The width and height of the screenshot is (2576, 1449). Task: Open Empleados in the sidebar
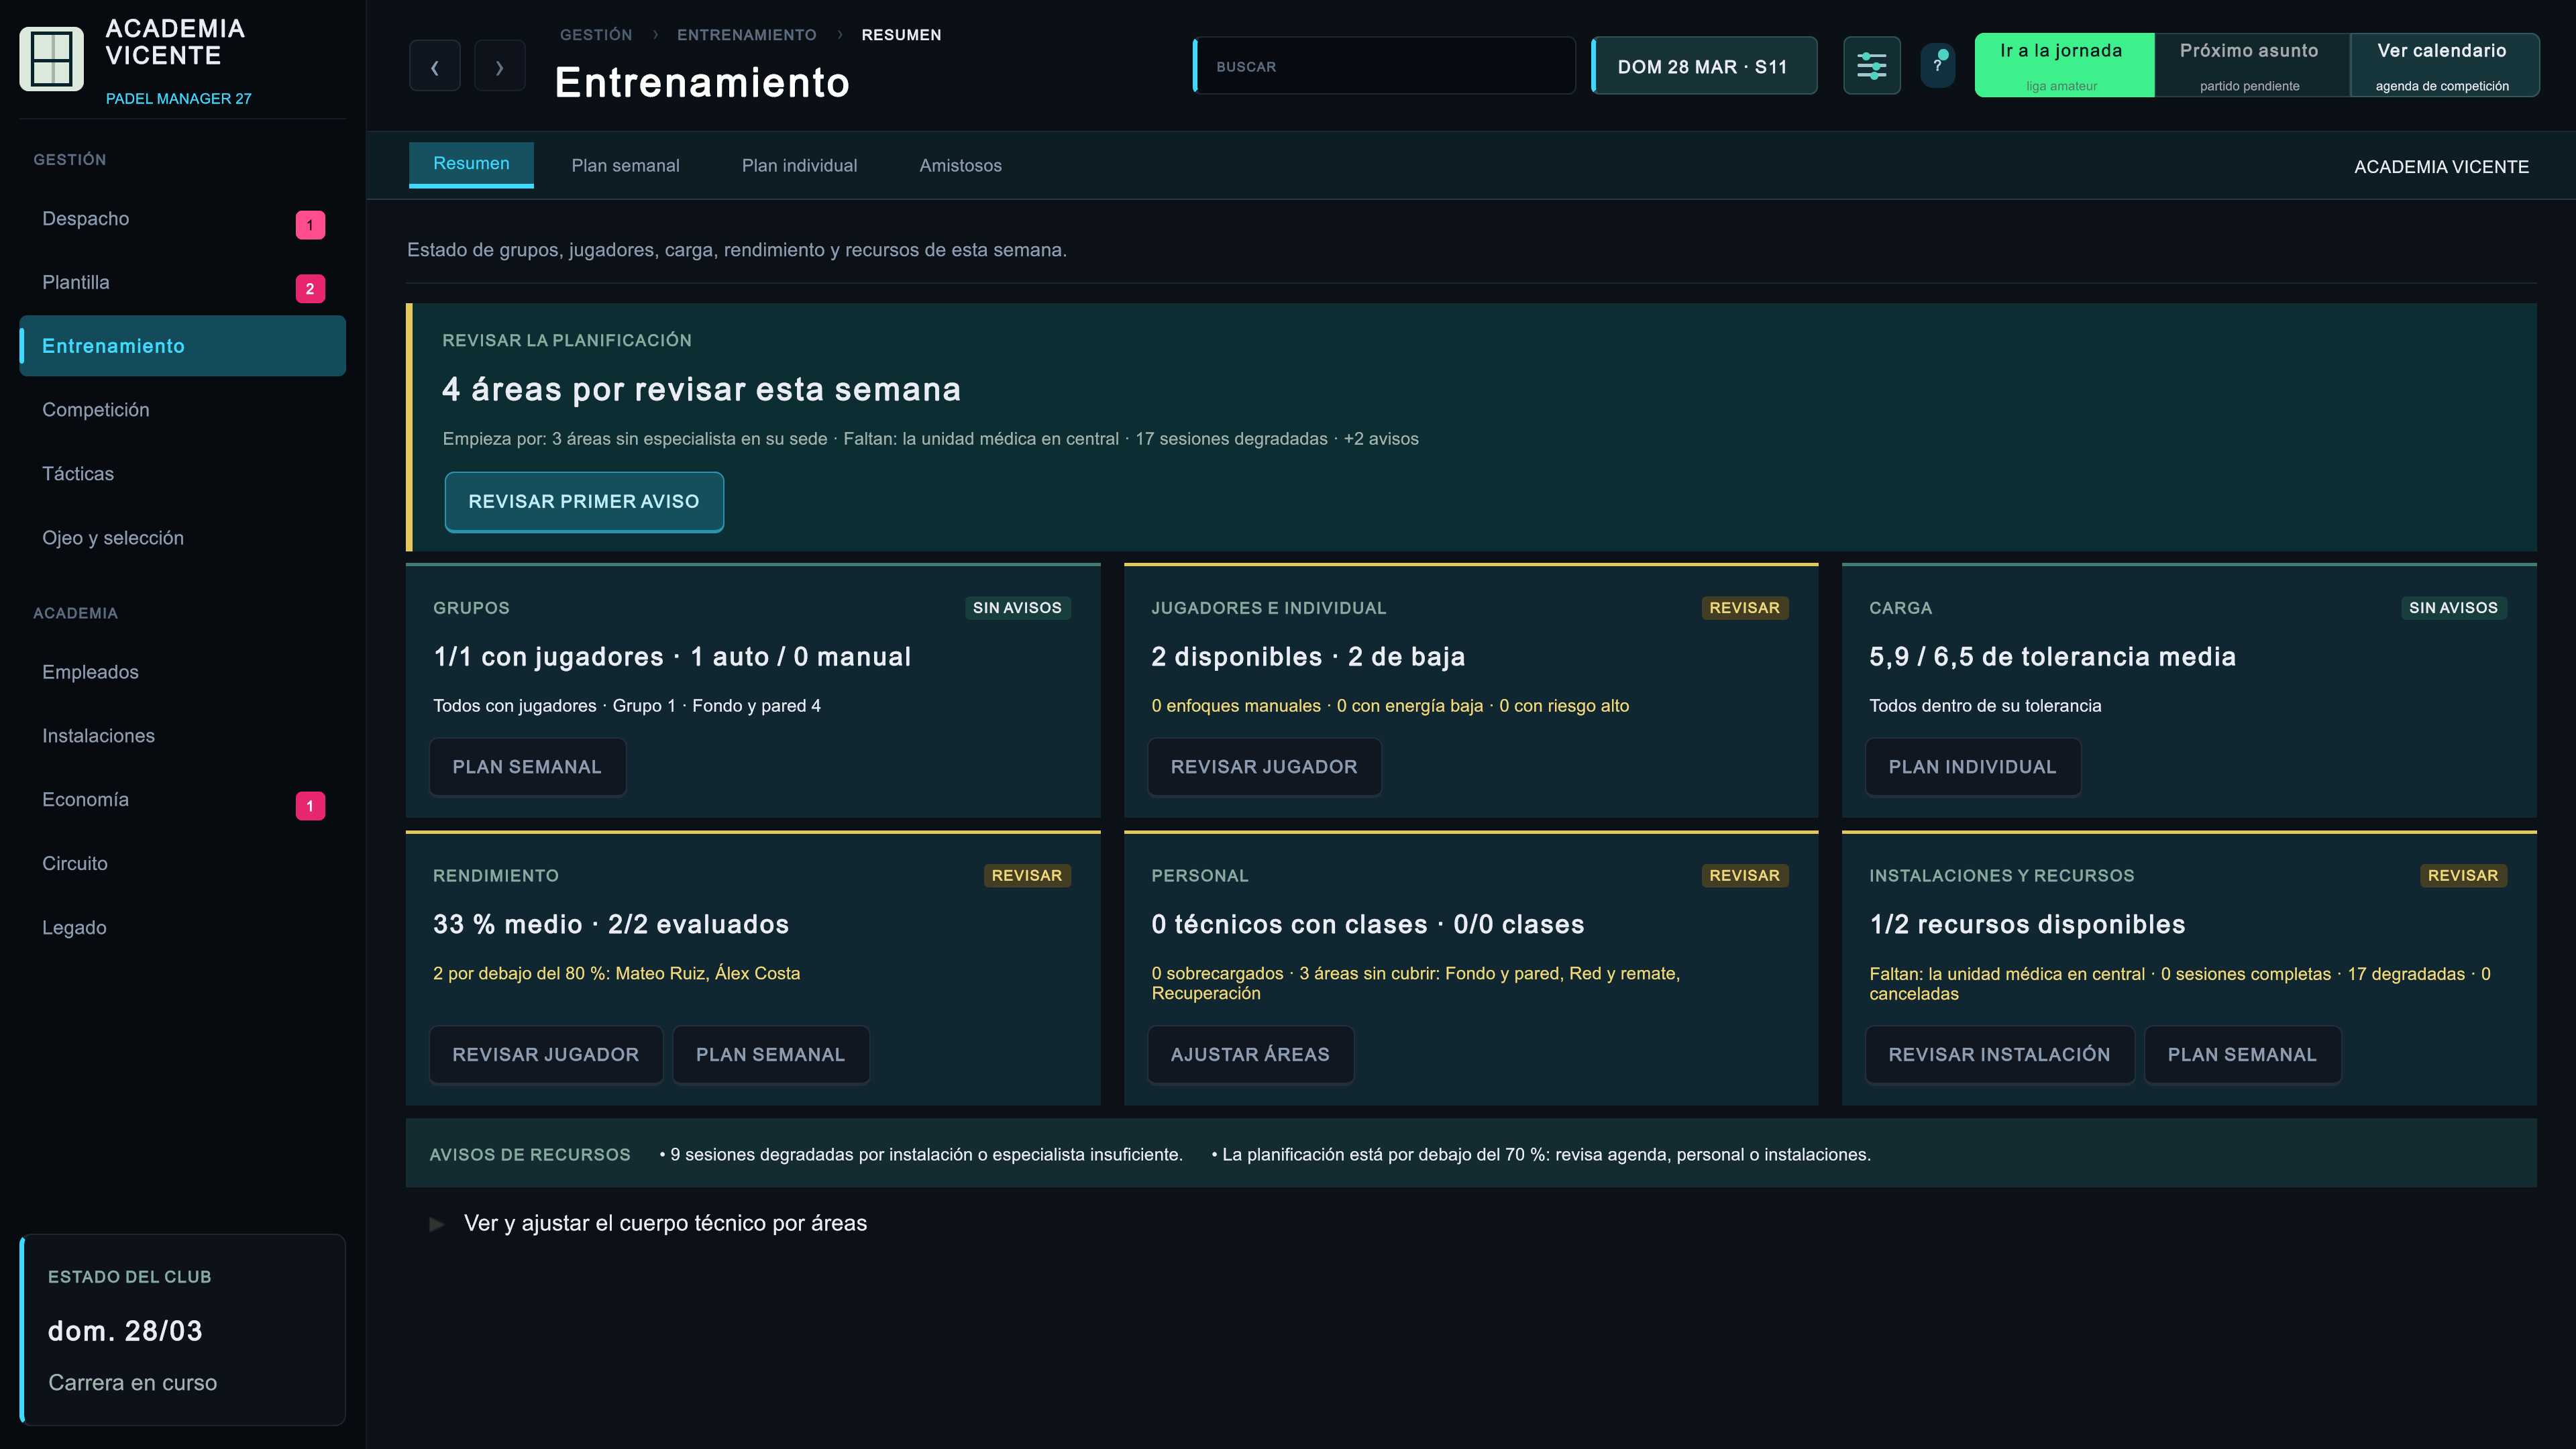pos(182,672)
